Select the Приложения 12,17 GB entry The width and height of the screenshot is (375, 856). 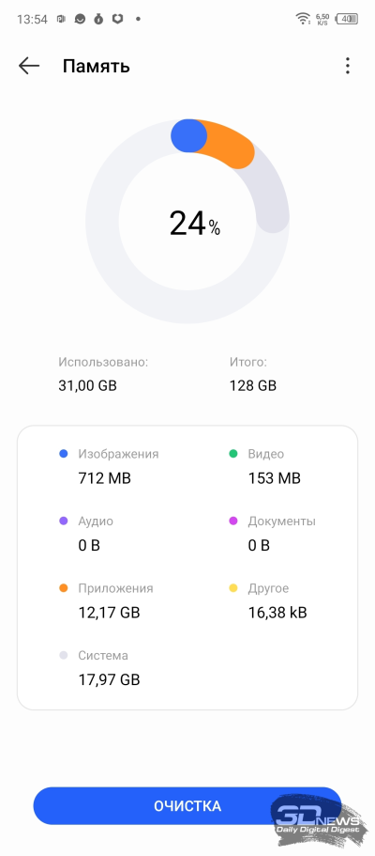[106, 600]
